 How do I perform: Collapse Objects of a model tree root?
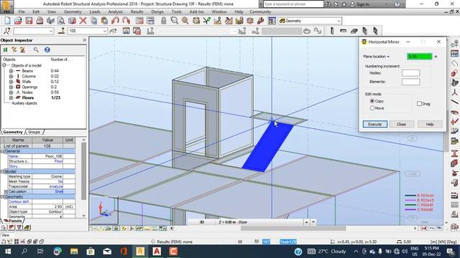pos(4,65)
